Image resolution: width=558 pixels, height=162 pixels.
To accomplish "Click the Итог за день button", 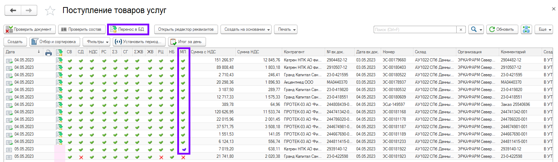I will [186, 42].
